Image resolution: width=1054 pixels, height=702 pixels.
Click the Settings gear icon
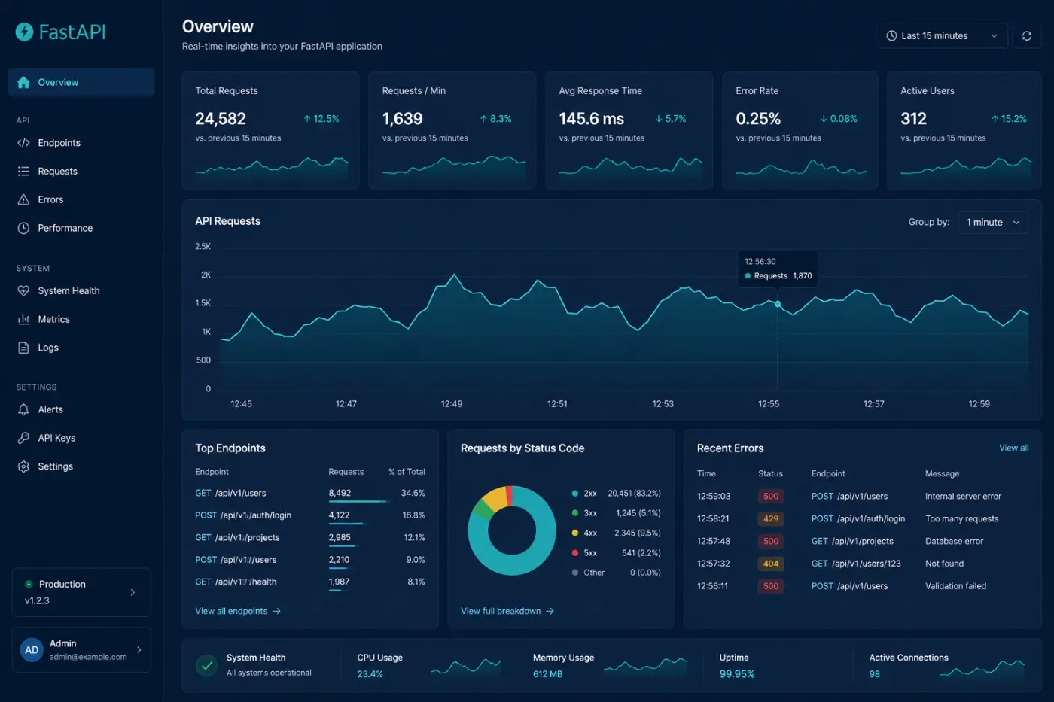click(23, 466)
